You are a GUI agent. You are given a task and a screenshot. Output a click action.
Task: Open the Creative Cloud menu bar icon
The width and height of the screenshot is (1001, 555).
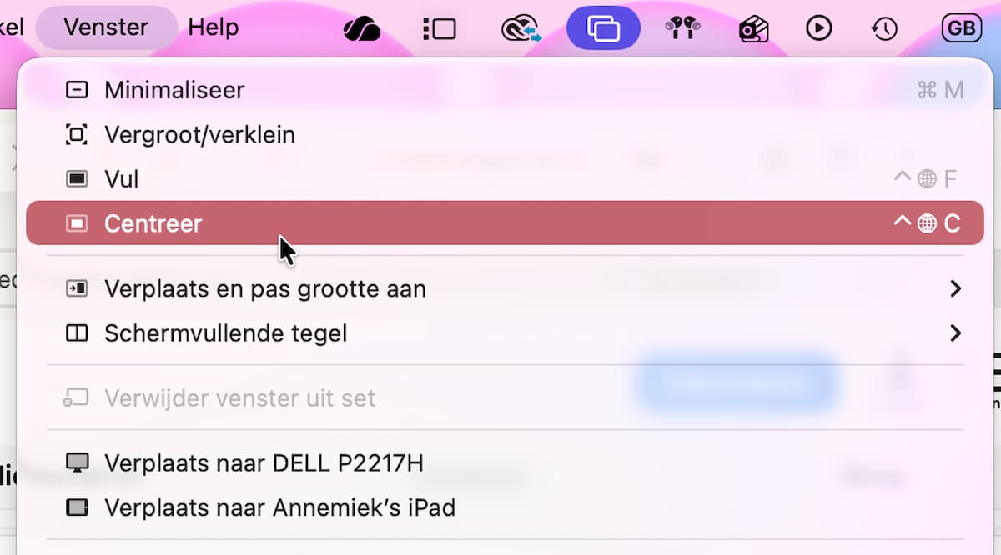tap(362, 29)
